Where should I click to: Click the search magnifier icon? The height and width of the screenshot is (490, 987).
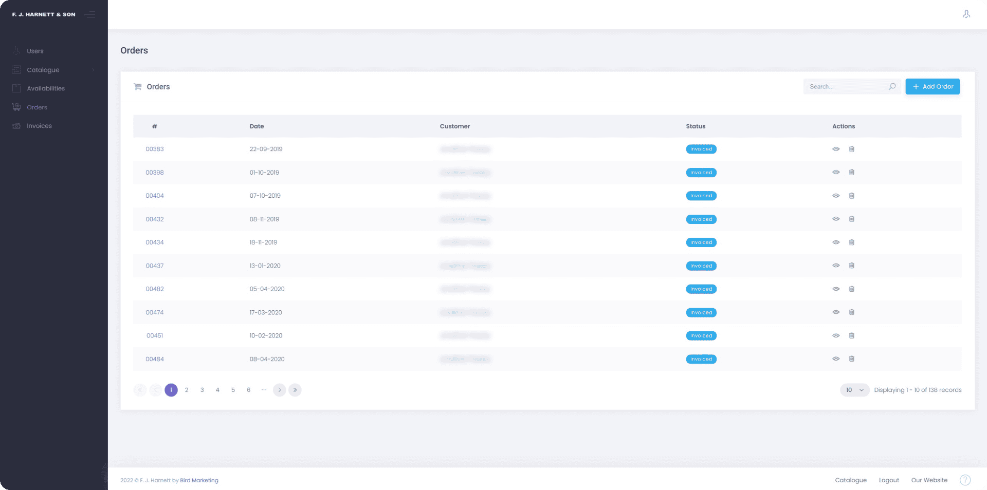pyautogui.click(x=892, y=87)
